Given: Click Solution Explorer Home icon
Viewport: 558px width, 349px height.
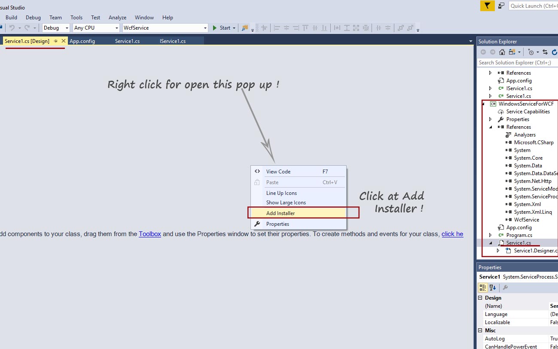Looking at the screenshot, I should (502, 52).
